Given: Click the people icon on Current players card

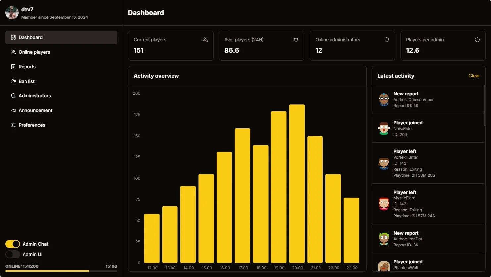Looking at the screenshot, I should (x=205, y=39).
